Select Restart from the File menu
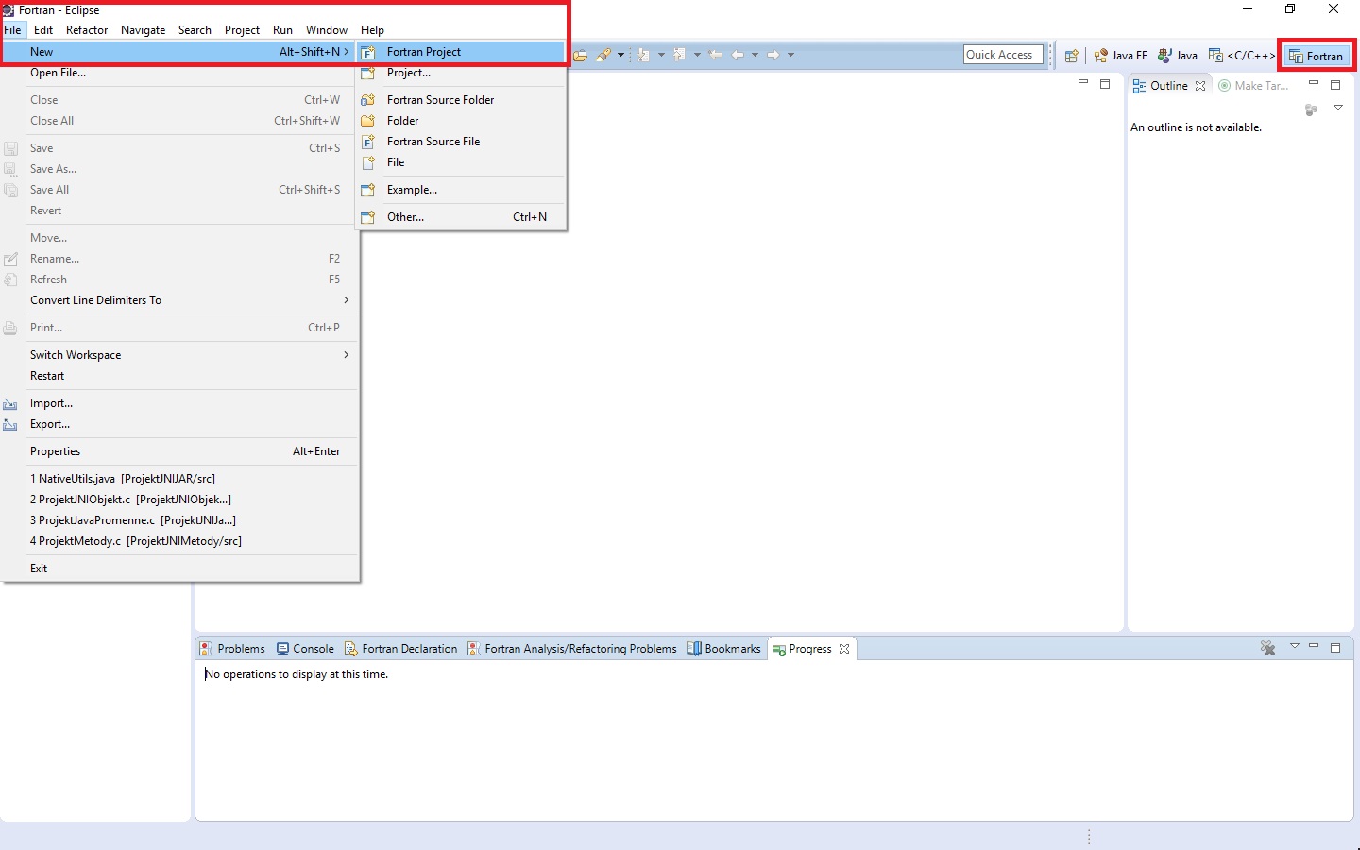Screen dimensions: 1360x850 179,376
